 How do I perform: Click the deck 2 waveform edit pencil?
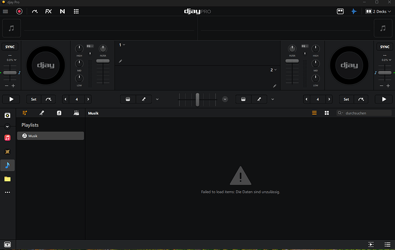(275, 86)
